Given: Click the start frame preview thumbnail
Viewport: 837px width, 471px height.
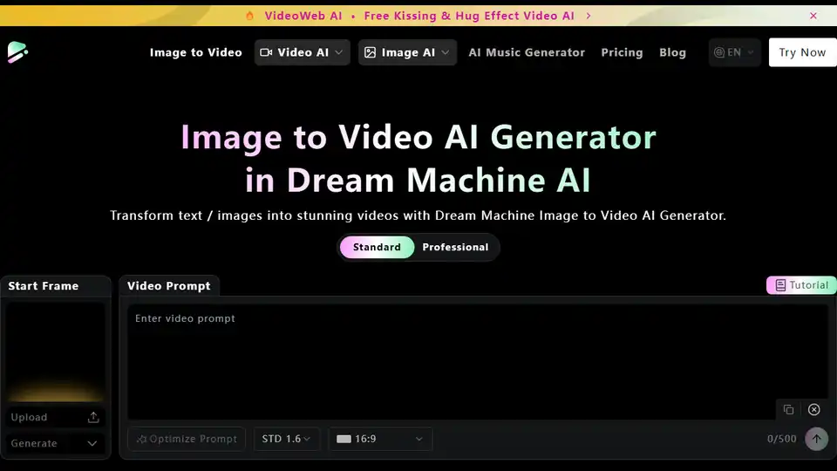Looking at the screenshot, I should (x=56, y=352).
